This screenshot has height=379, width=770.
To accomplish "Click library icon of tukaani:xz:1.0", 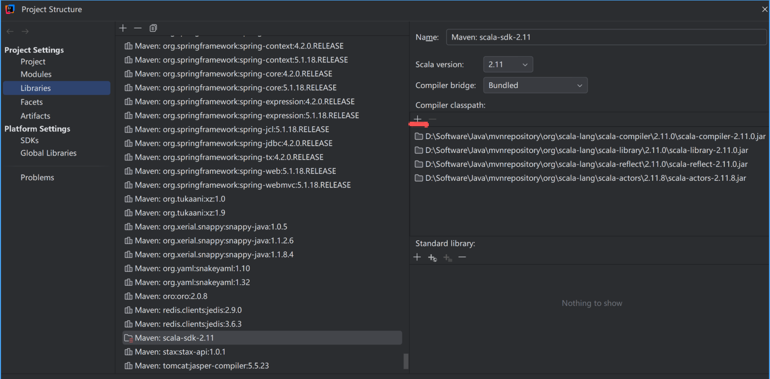I will pos(128,199).
